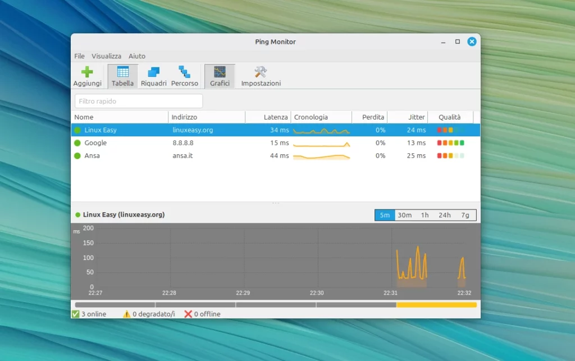The height and width of the screenshot is (361, 575).
Task: Open the Aiuto menu
Action: [x=136, y=56]
